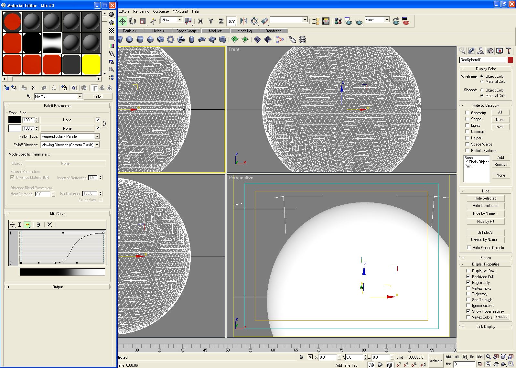Expand the Freeze rollout
The image size is (516, 368).
click(485, 258)
